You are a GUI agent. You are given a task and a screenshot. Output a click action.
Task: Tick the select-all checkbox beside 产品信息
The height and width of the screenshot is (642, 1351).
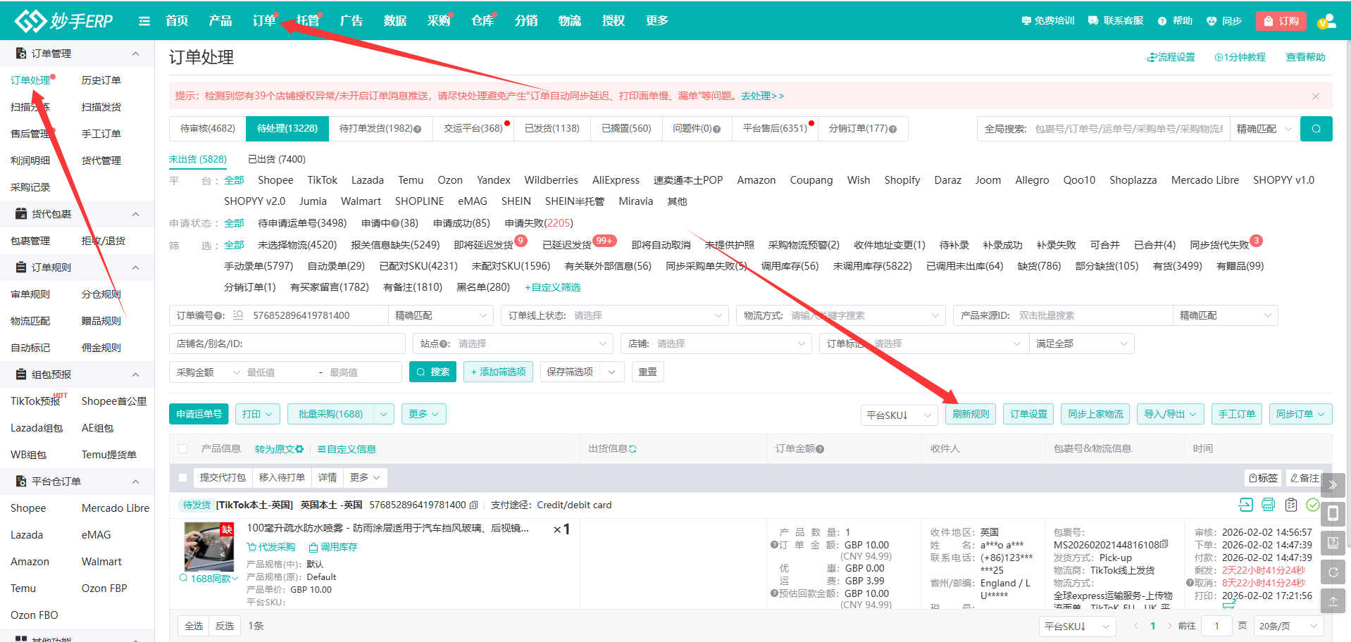(183, 448)
